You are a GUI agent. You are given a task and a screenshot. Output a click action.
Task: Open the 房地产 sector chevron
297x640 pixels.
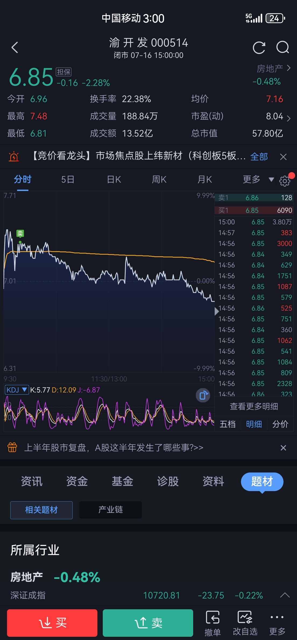289,68
